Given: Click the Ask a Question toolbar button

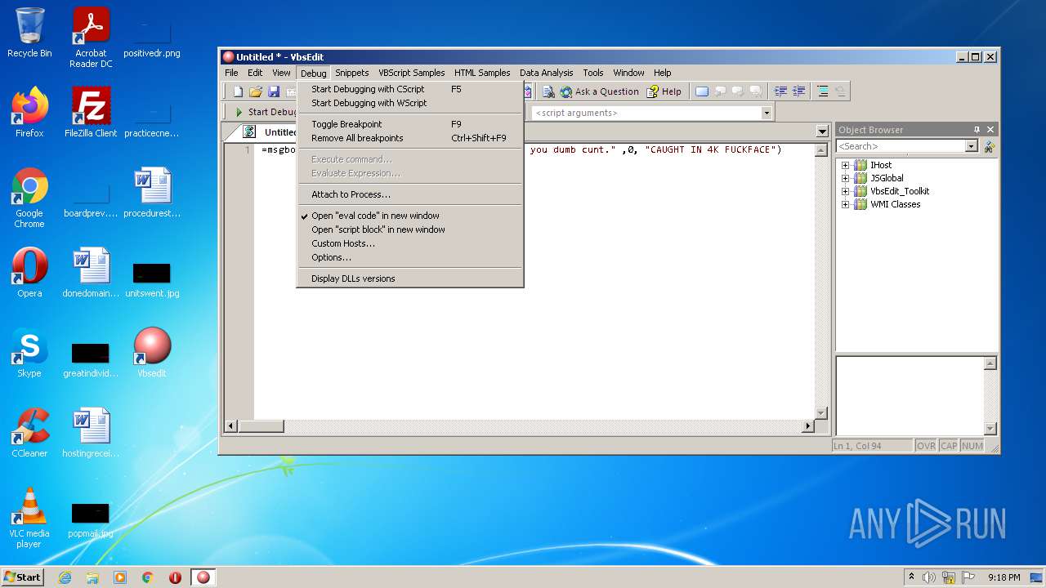Looking at the screenshot, I should pyautogui.click(x=599, y=91).
